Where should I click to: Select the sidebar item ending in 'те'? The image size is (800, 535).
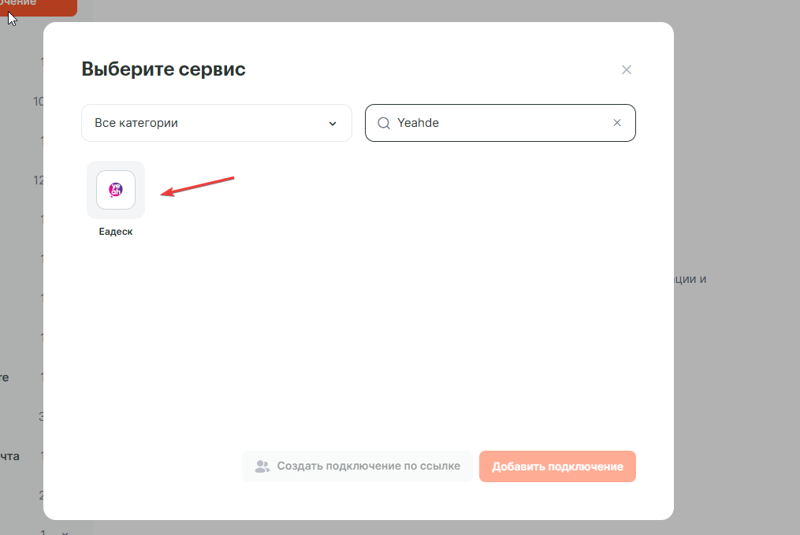tap(5, 377)
